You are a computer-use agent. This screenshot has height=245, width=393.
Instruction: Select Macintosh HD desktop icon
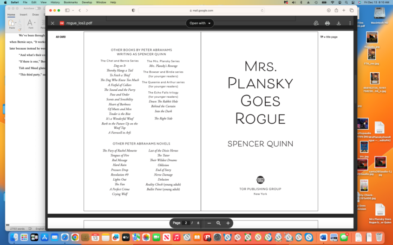click(x=379, y=15)
